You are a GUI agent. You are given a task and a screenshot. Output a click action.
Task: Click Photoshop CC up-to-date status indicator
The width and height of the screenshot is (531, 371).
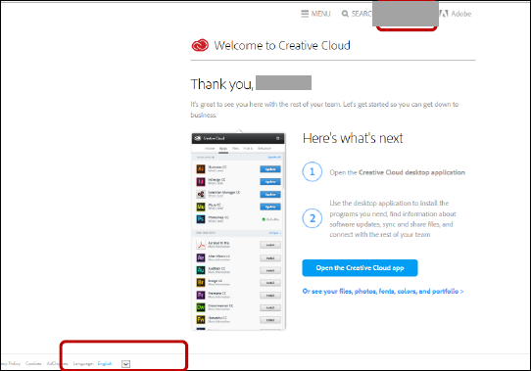tap(270, 219)
